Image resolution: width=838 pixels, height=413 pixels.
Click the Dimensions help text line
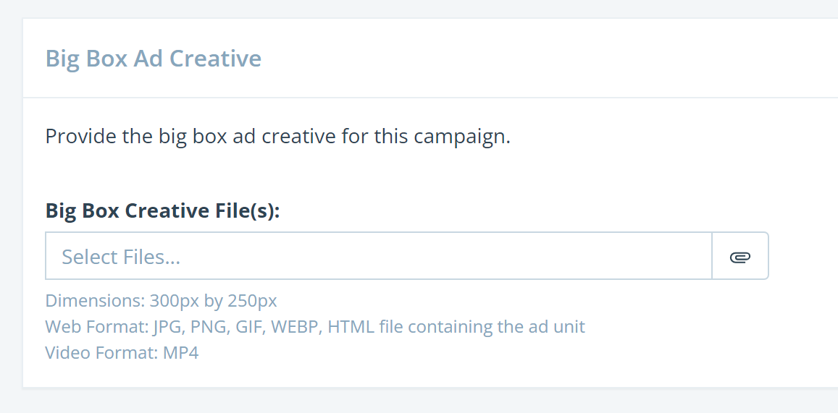coord(161,300)
